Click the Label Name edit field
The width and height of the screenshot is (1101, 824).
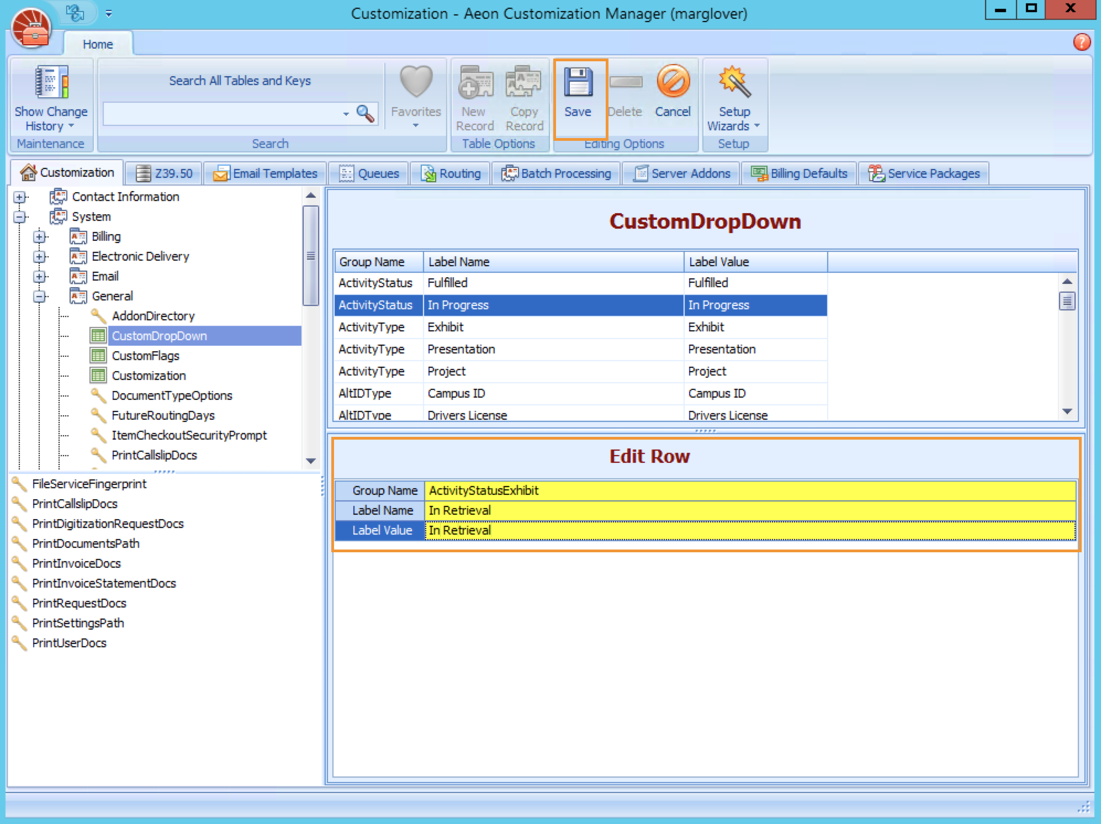[750, 510]
